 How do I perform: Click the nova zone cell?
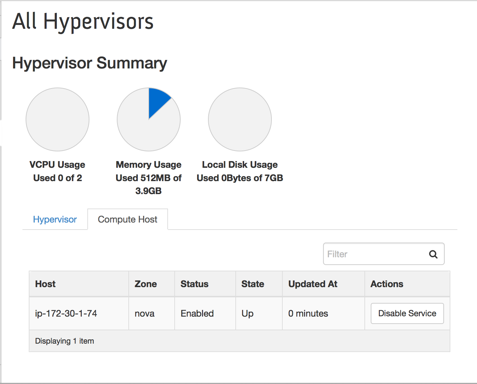pos(145,313)
